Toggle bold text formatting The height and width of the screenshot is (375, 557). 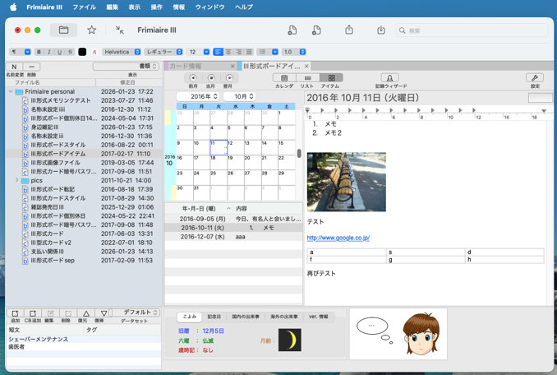pyautogui.click(x=38, y=52)
